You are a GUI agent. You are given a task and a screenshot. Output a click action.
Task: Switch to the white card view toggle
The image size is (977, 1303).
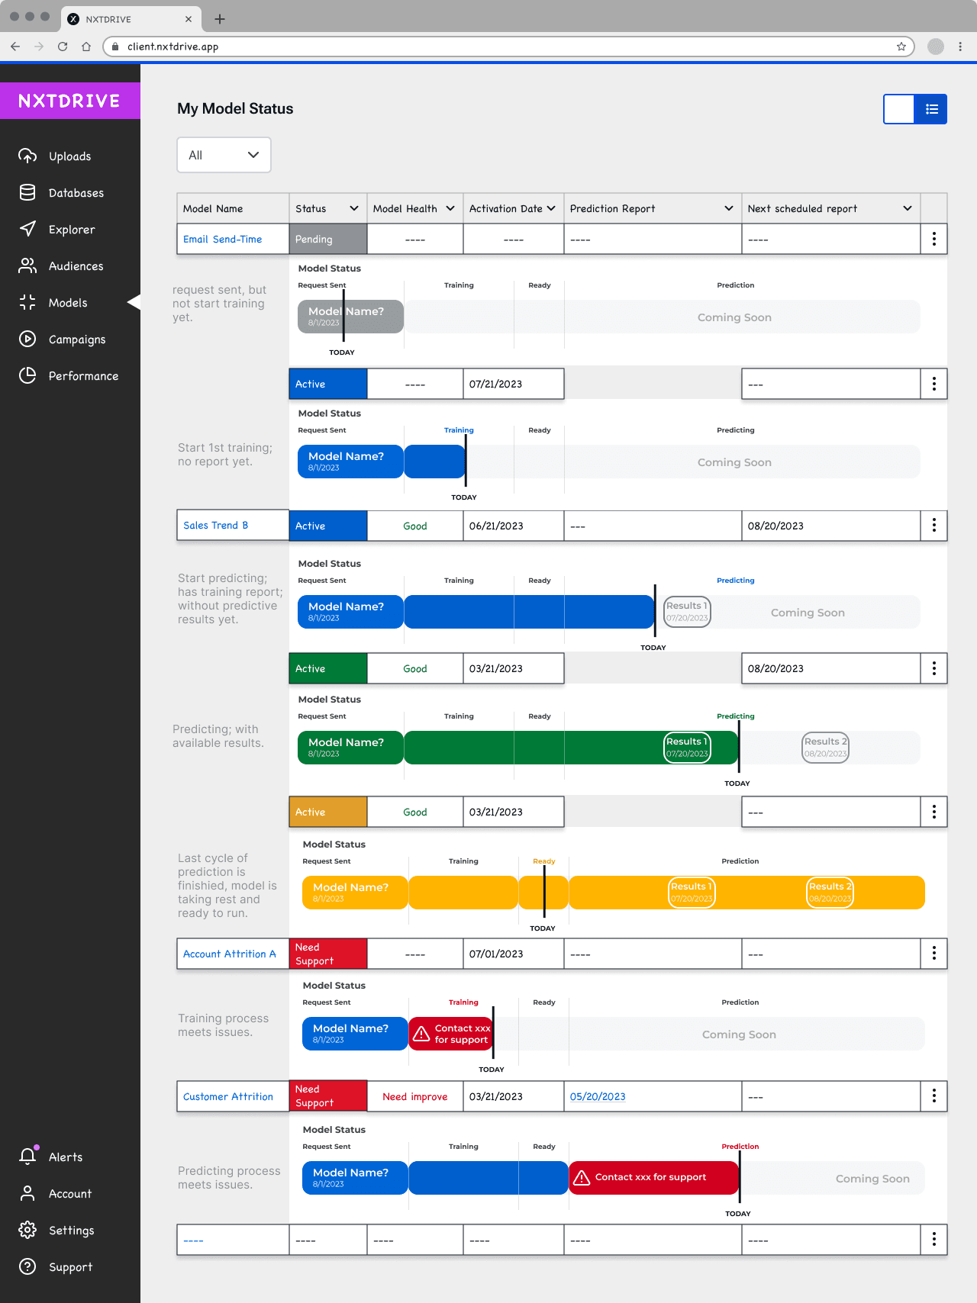pos(899,109)
